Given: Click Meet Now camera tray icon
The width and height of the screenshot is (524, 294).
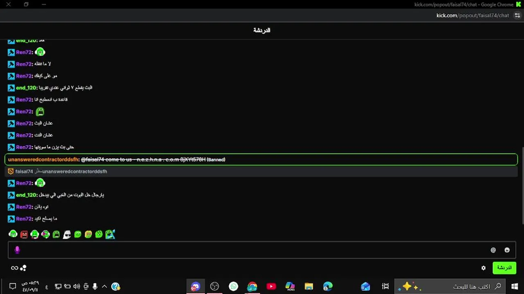Looking at the screenshot, I should click(x=86, y=286).
